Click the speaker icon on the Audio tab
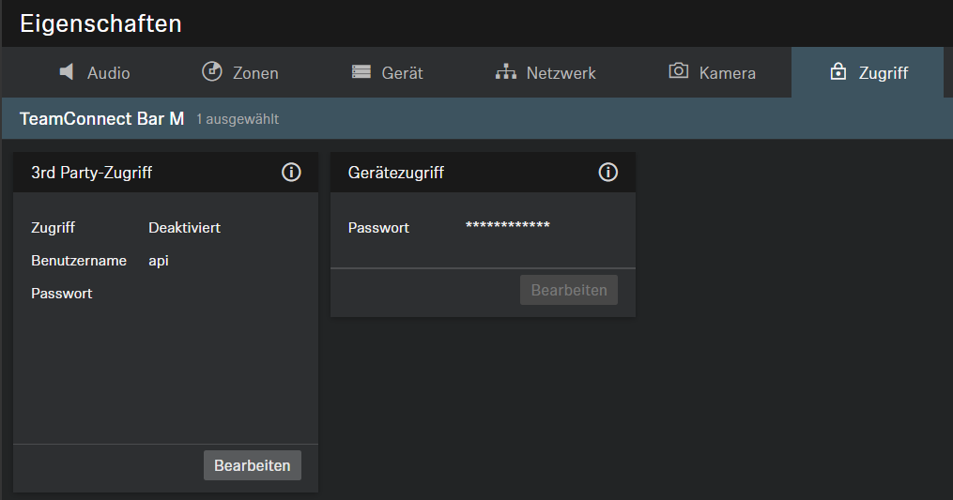953x500 pixels. [x=67, y=72]
